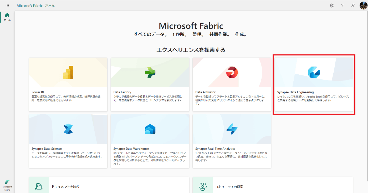Select the Data Activator card title
This screenshot has height=193, width=368.
coord(205,92)
